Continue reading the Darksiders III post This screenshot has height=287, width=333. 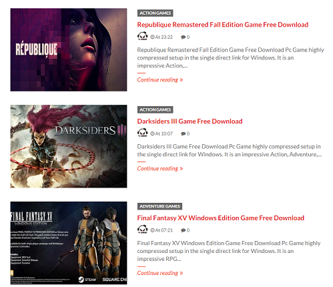(x=160, y=168)
